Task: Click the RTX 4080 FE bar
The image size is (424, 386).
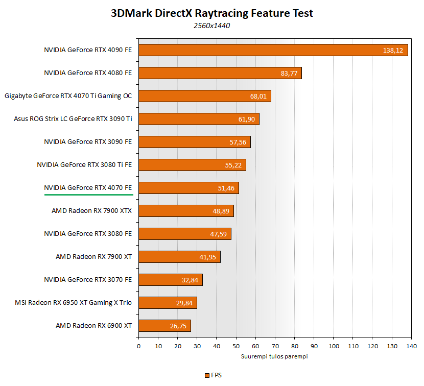Action: [x=220, y=73]
